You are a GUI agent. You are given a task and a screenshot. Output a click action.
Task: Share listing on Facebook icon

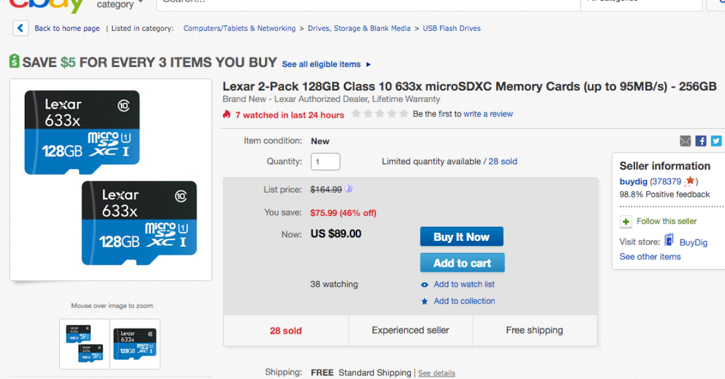point(701,141)
